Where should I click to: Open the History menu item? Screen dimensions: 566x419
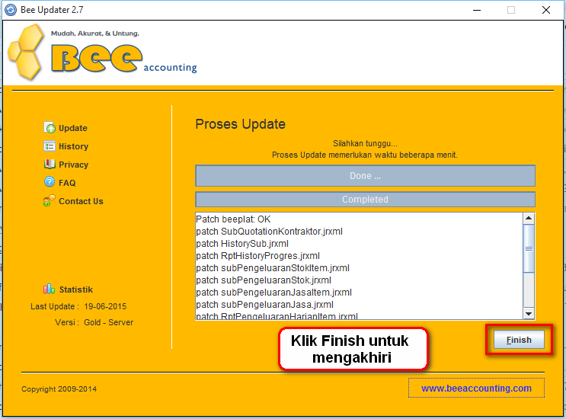click(x=74, y=146)
